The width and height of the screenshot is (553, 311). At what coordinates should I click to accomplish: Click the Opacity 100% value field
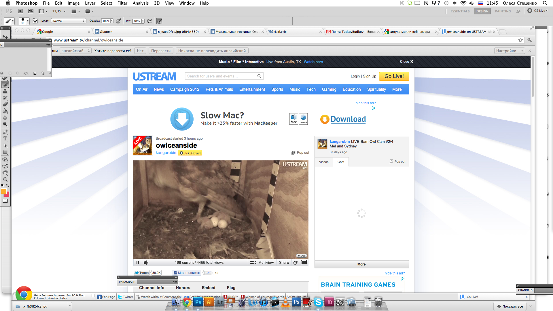(106, 21)
